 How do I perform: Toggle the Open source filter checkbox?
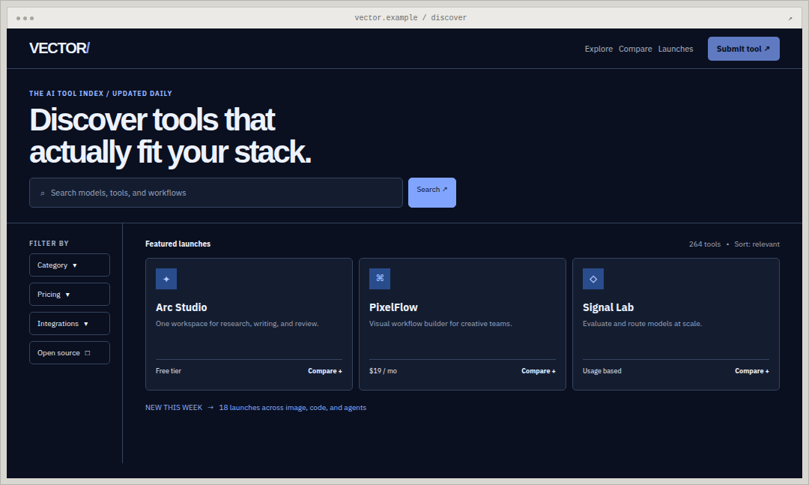(x=88, y=353)
